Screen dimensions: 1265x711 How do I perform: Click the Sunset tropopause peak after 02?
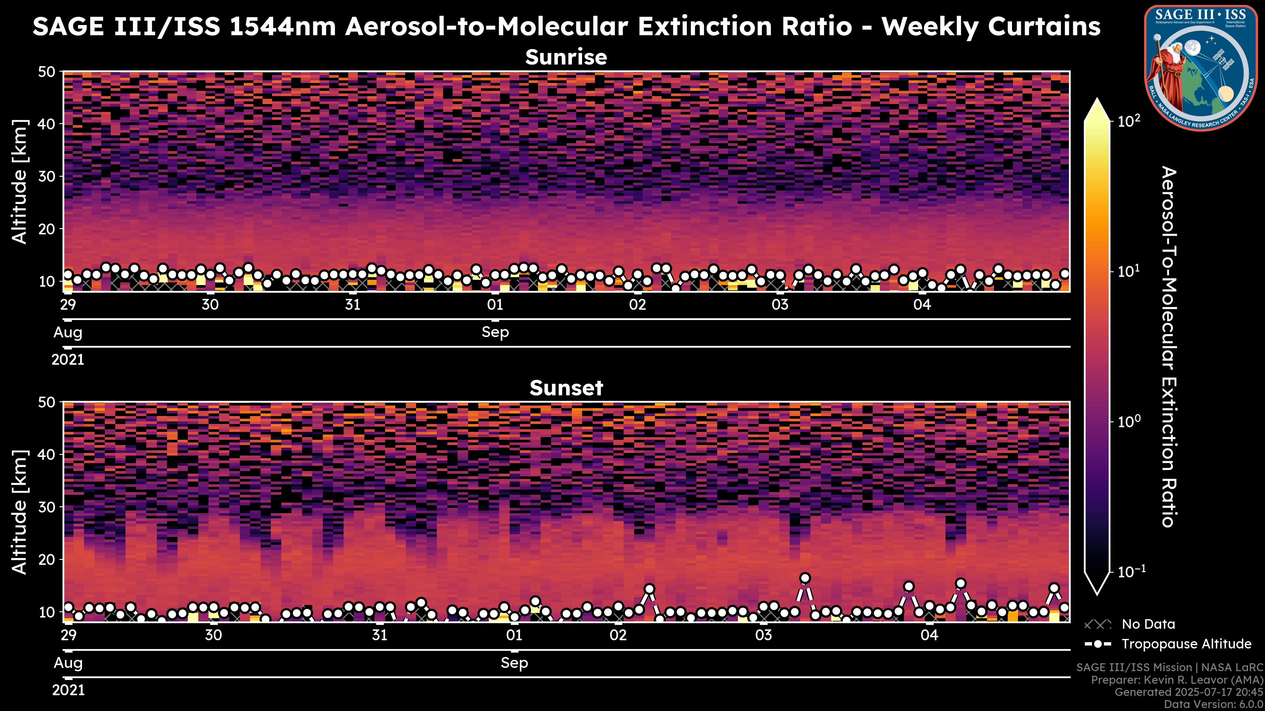[649, 589]
